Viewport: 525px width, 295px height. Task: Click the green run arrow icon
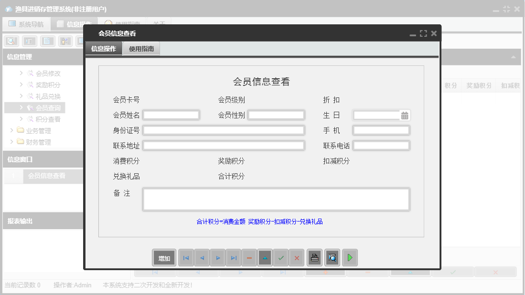[x=349, y=257]
